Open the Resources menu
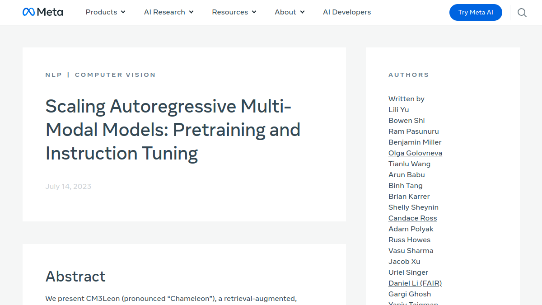Screen dimensions: 542x305 tap(234, 12)
